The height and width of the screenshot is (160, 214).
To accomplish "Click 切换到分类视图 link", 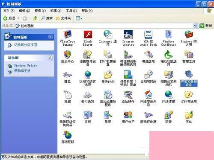I will 25,45.
